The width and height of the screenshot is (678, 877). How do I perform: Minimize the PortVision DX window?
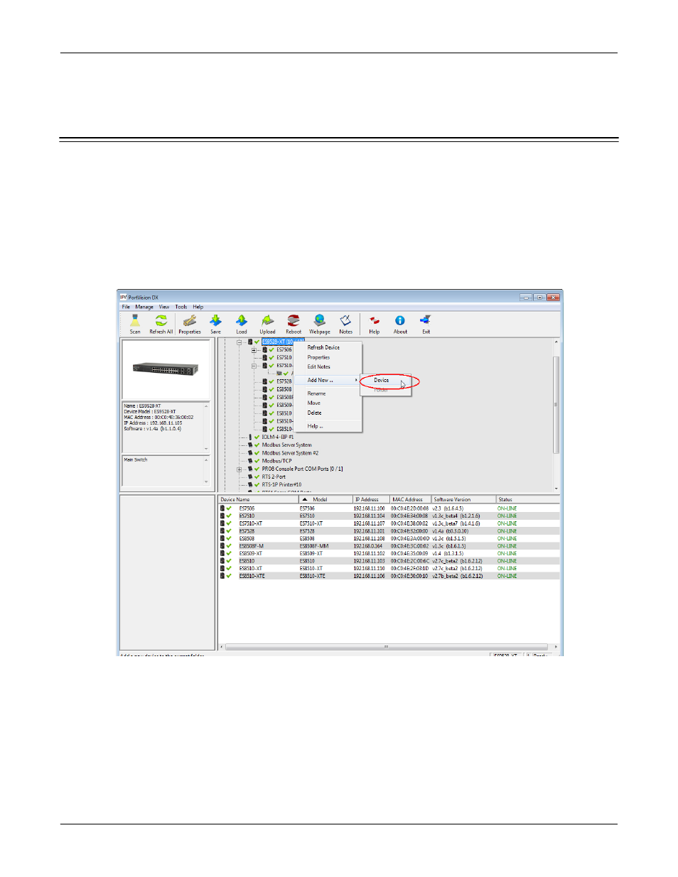point(526,298)
